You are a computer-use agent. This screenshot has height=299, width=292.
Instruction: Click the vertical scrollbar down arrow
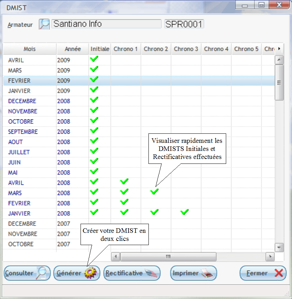pos(279,247)
